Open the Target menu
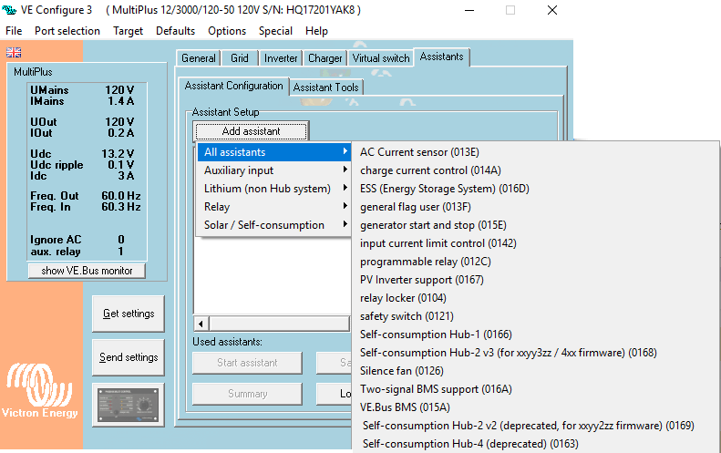The image size is (721, 453). point(128,31)
